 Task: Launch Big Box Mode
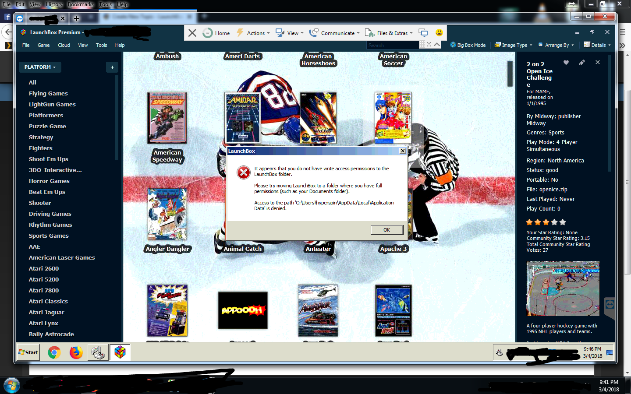point(468,45)
